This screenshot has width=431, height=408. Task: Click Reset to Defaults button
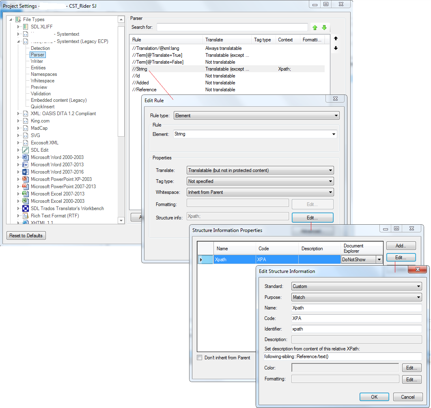26,236
